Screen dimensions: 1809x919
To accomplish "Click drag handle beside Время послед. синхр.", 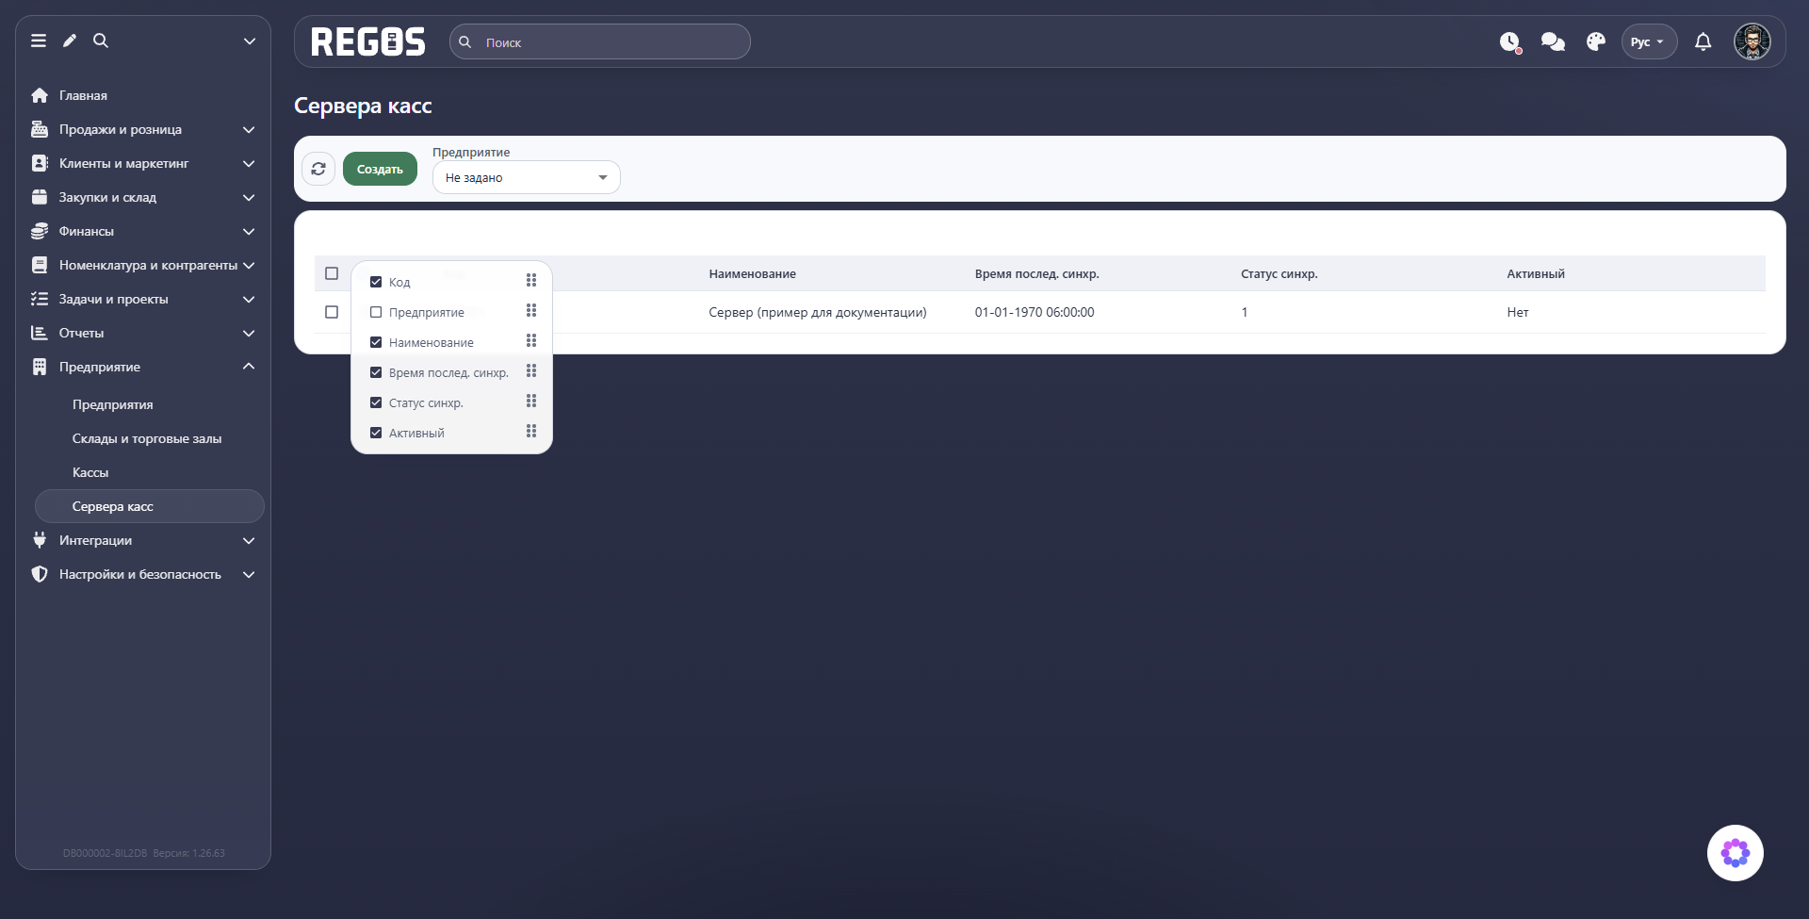I will coord(531,370).
